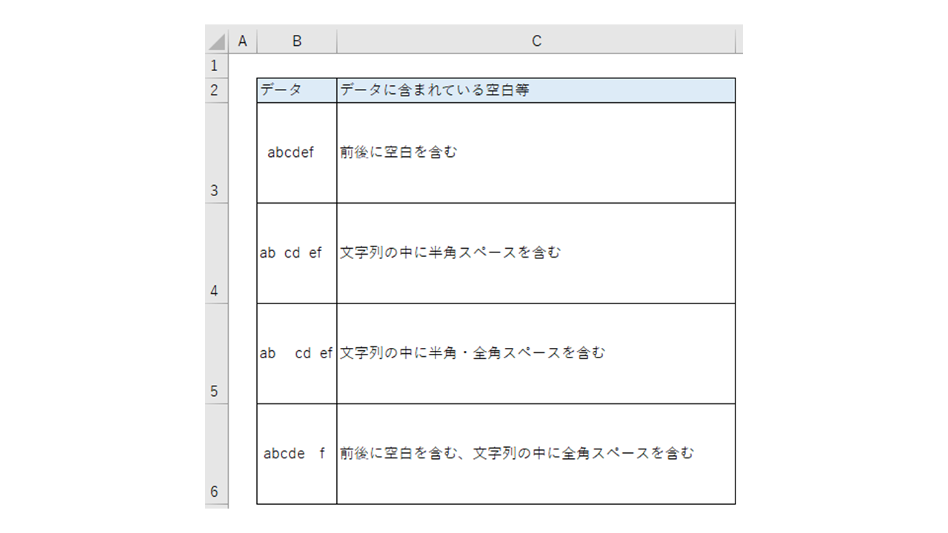This screenshot has width=948, height=533.
Task: Select cell 文字列の中に半角スペースを含む
Action: click(536, 253)
